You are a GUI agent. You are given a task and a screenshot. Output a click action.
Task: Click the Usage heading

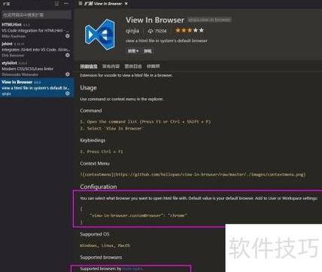click(88, 87)
